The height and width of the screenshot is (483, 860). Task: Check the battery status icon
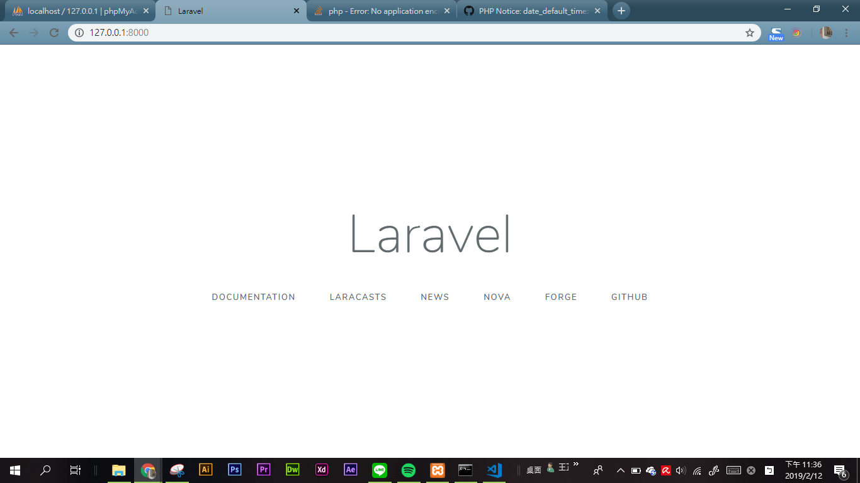click(x=636, y=470)
